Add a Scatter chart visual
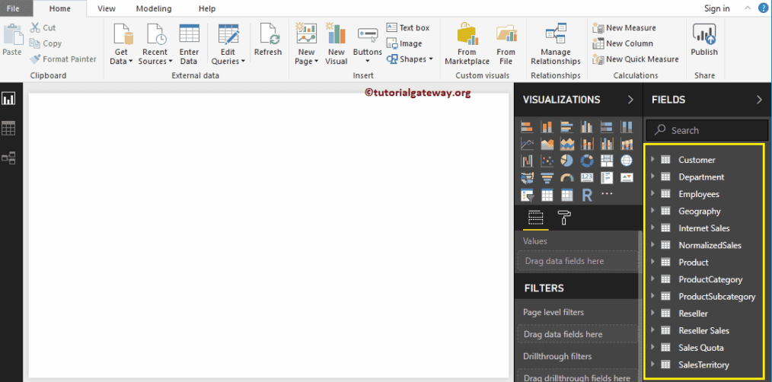Screen dimensions: 772x382 point(547,161)
